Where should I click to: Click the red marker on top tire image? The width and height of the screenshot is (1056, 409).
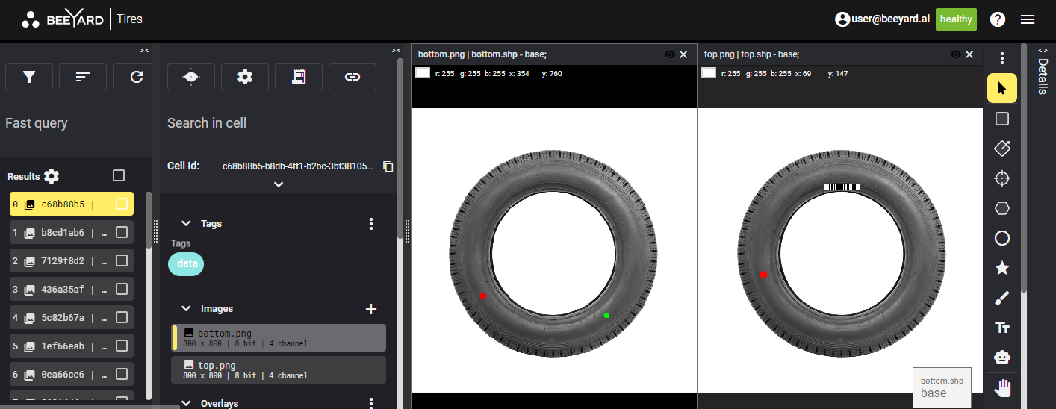[763, 275]
